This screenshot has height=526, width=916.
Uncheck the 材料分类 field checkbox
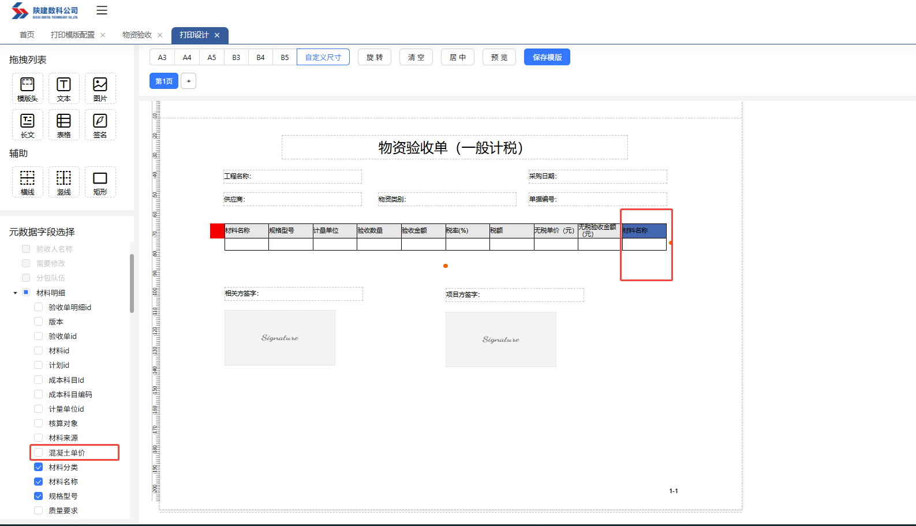point(39,467)
